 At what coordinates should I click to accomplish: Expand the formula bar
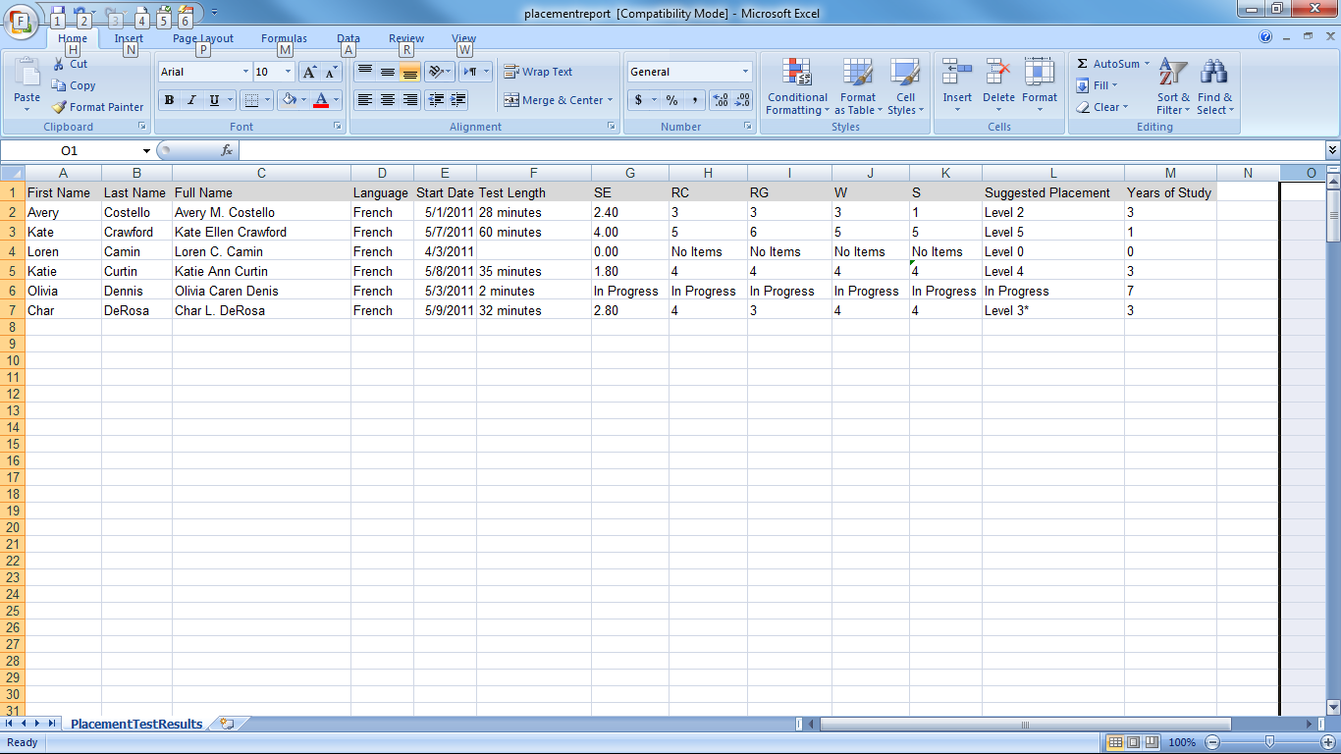[x=1332, y=151]
